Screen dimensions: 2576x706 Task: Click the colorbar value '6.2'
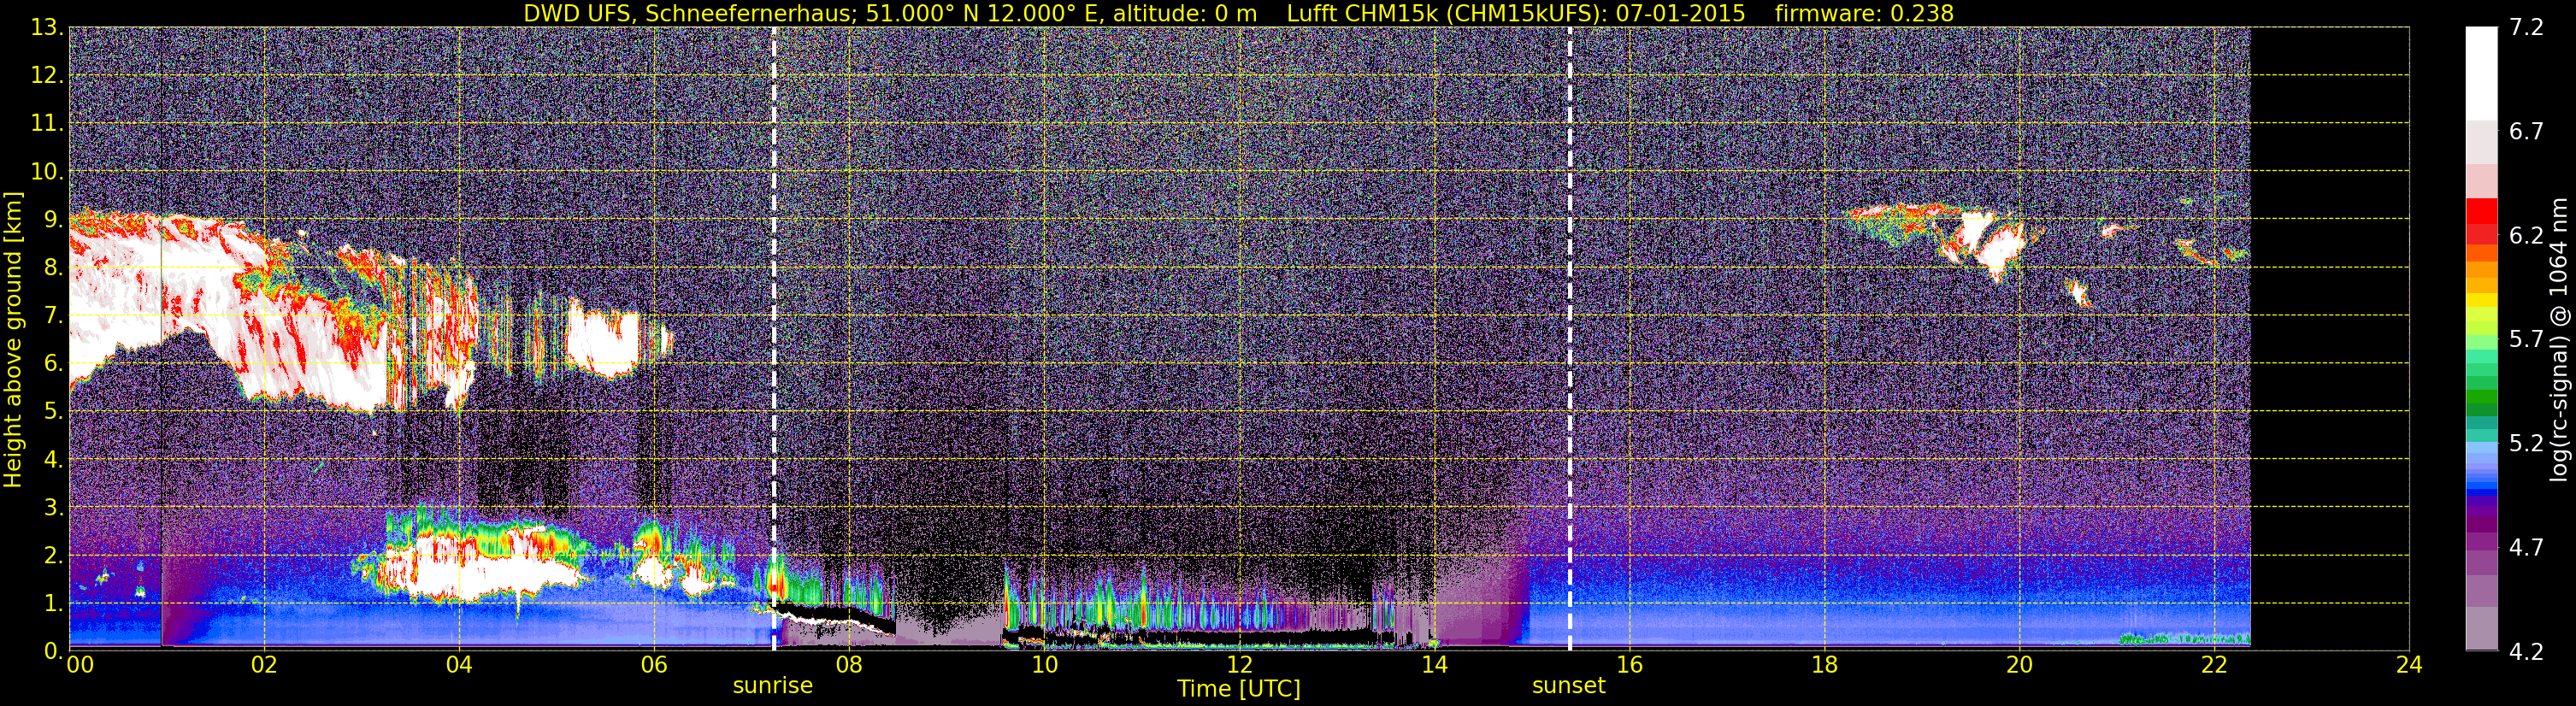(x=2526, y=236)
